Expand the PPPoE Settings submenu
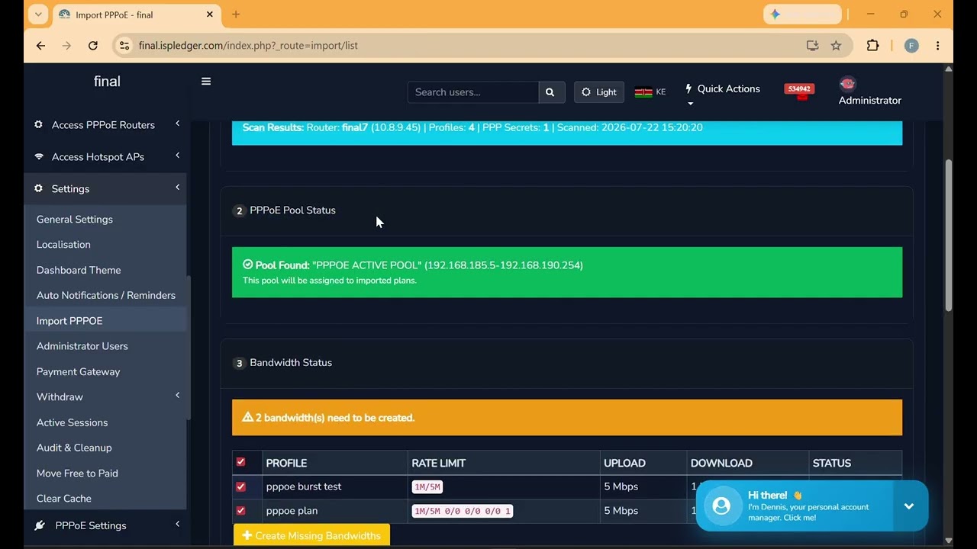This screenshot has height=549, width=977. (178, 525)
